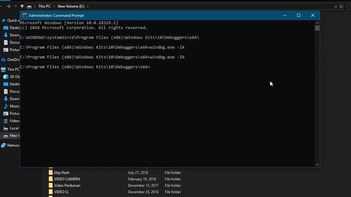Click the scroll down arrow in Command Prompt
Image resolution: width=351 pixels, height=197 pixels.
coord(317,165)
